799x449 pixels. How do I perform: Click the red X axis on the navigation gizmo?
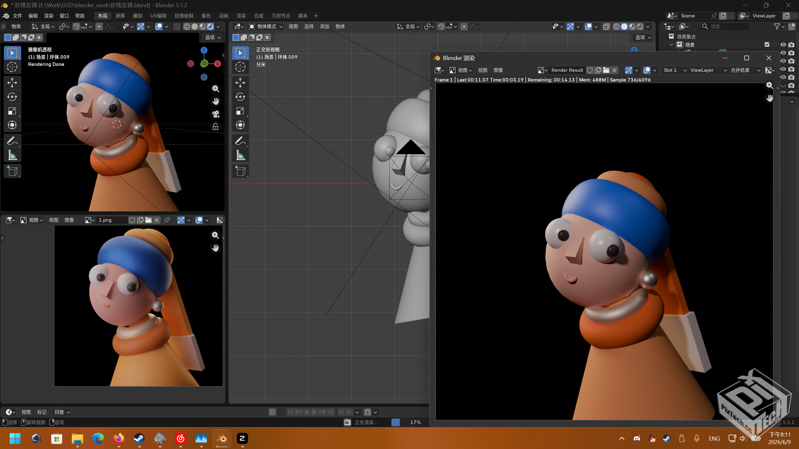pyautogui.click(x=217, y=64)
